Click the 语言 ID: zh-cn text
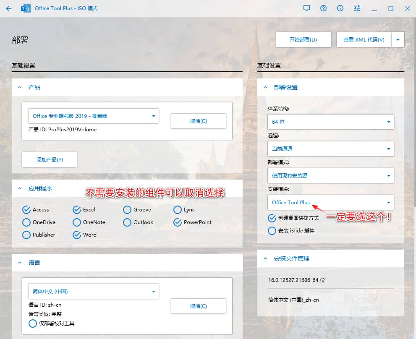 45,305
